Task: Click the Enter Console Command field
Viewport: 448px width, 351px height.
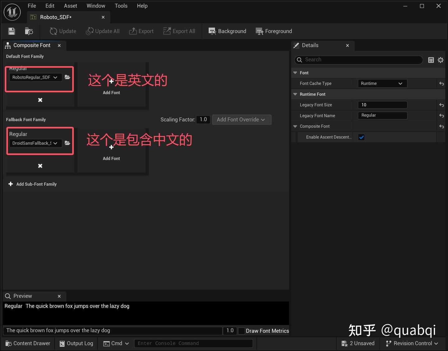Action: tap(194, 343)
